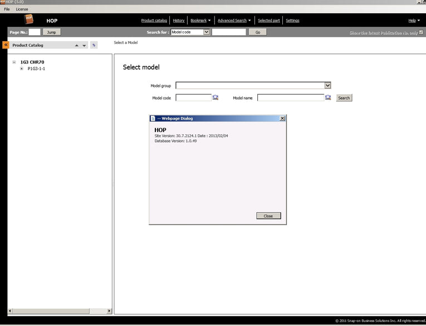Open the Model group dropdown

pyautogui.click(x=327, y=85)
